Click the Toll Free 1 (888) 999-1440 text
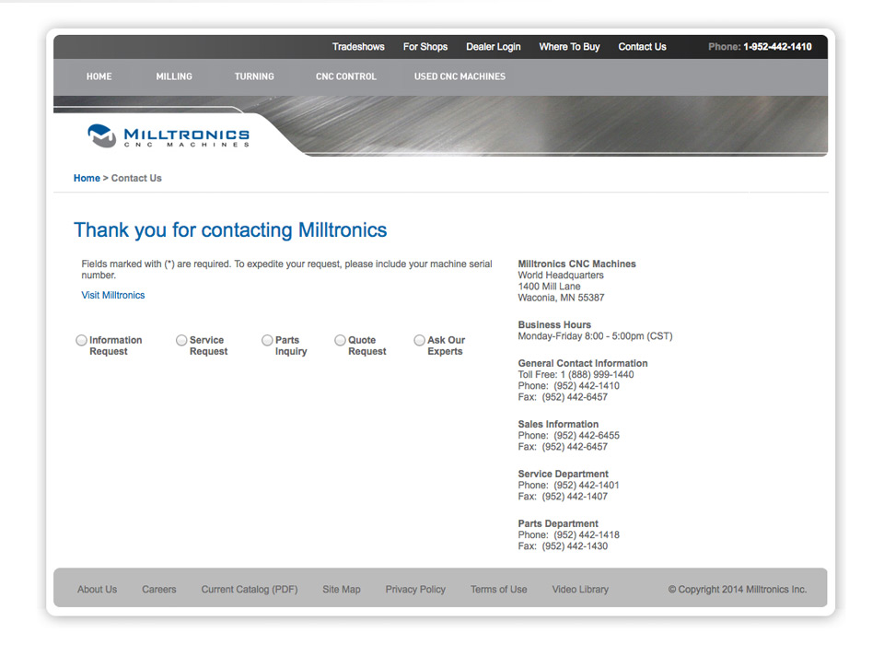 576,375
